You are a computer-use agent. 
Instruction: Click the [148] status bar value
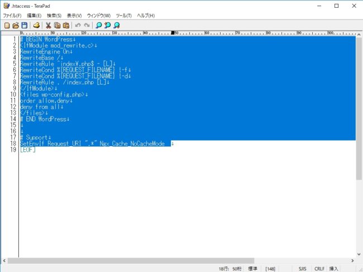[270, 269]
